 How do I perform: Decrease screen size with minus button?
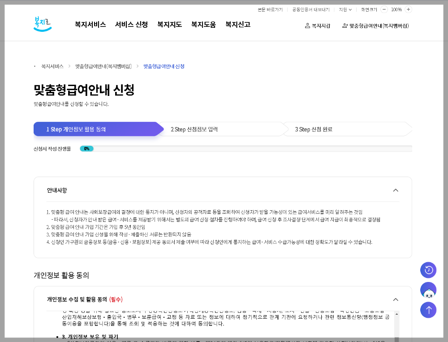click(x=384, y=9)
